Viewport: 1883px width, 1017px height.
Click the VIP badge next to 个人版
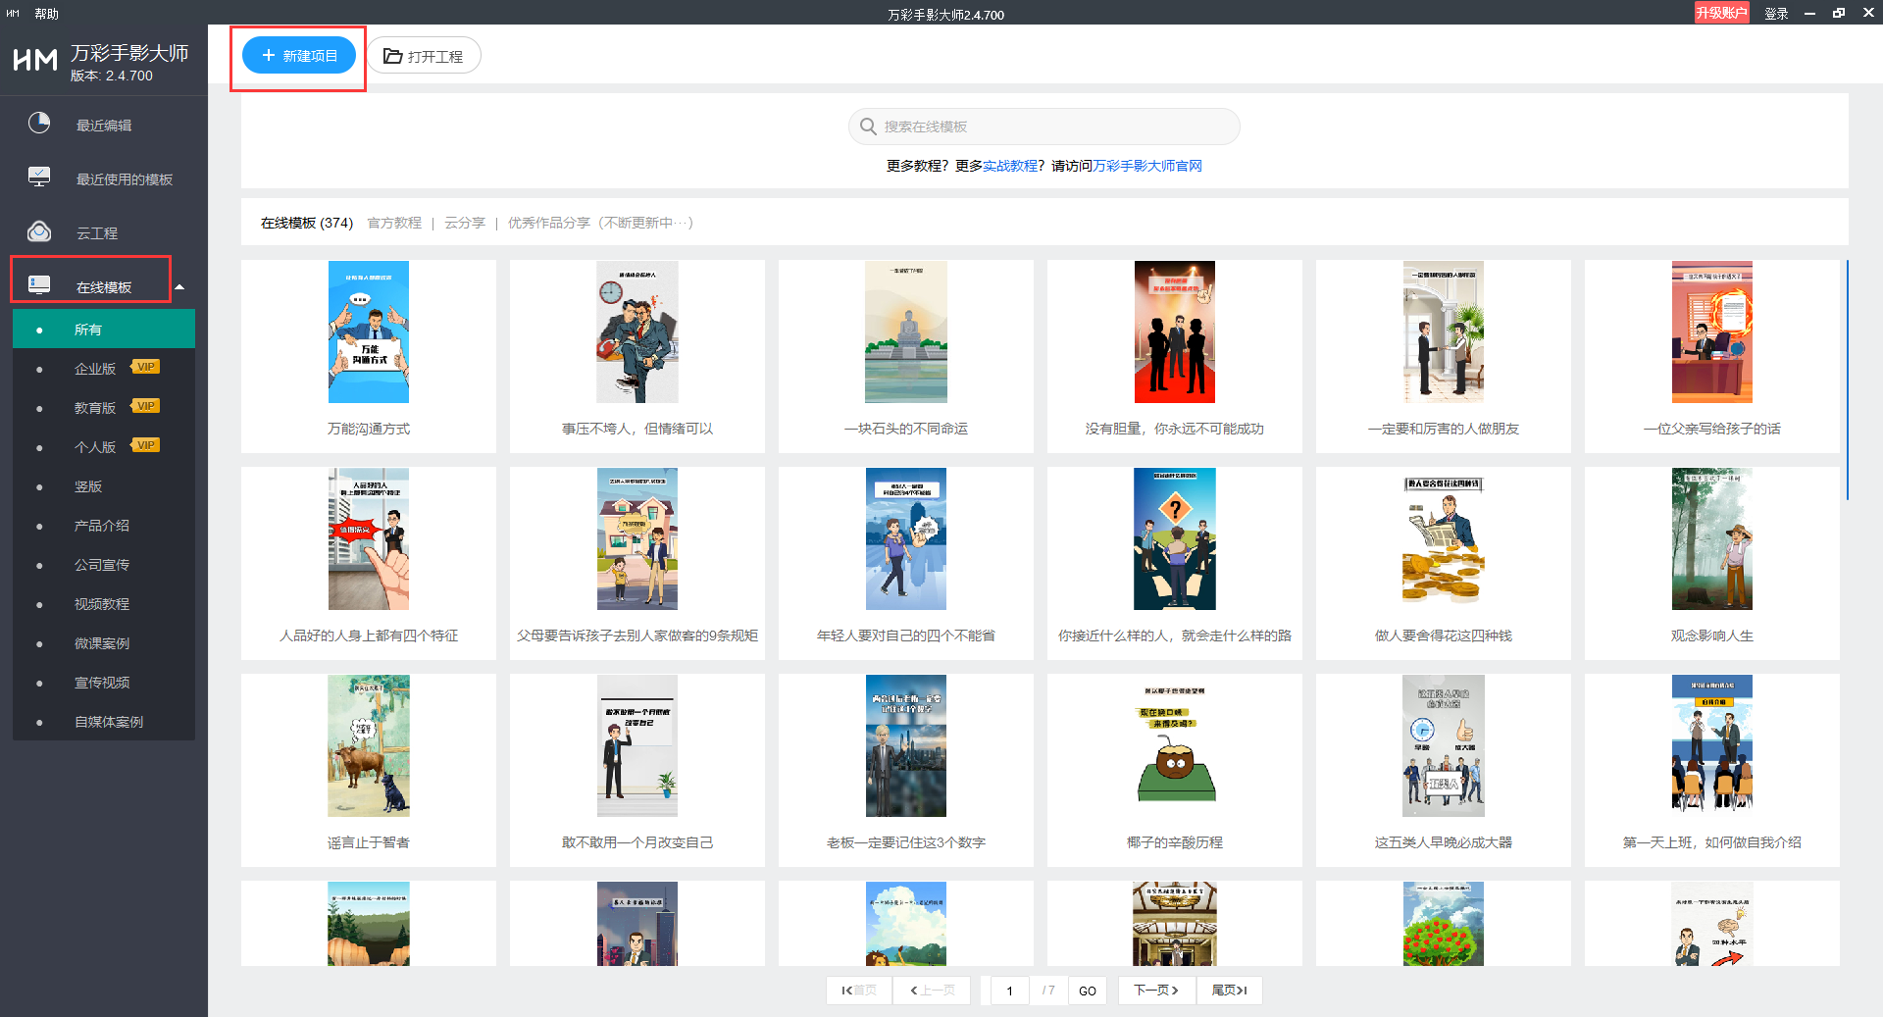click(145, 445)
